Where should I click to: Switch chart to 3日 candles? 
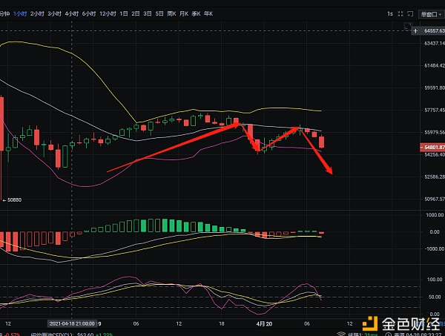click(148, 13)
